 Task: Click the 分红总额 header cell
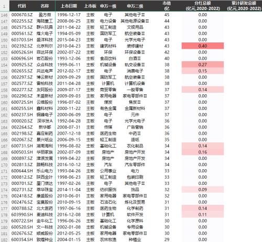pos(203,6)
